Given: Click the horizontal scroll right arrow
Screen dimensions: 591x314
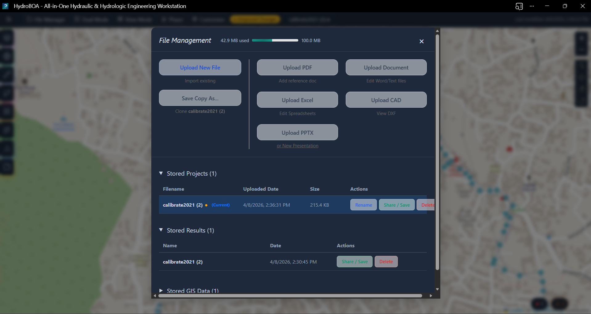Looking at the screenshot, I should click(431, 296).
